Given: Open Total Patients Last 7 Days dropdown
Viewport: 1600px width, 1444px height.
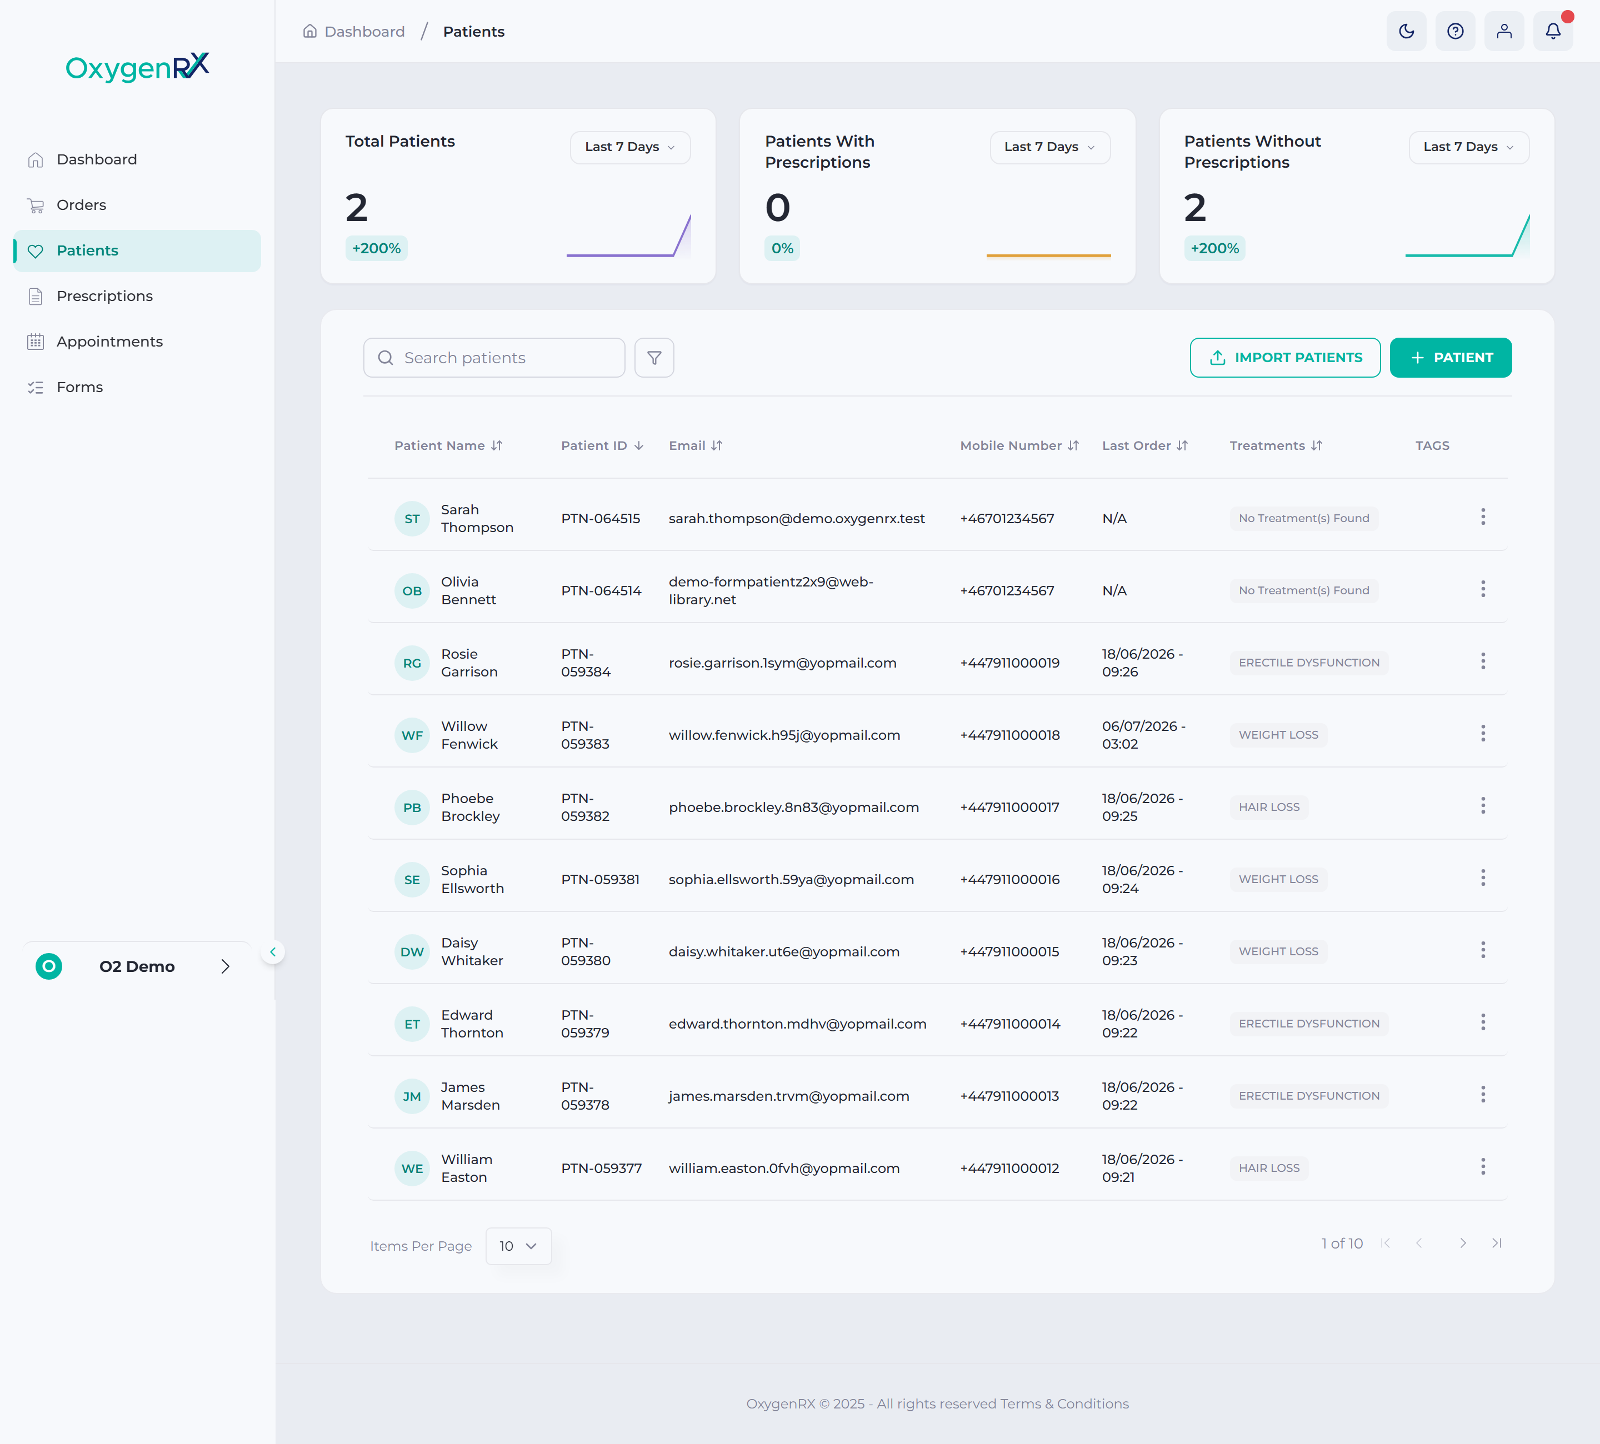Looking at the screenshot, I should (x=630, y=147).
